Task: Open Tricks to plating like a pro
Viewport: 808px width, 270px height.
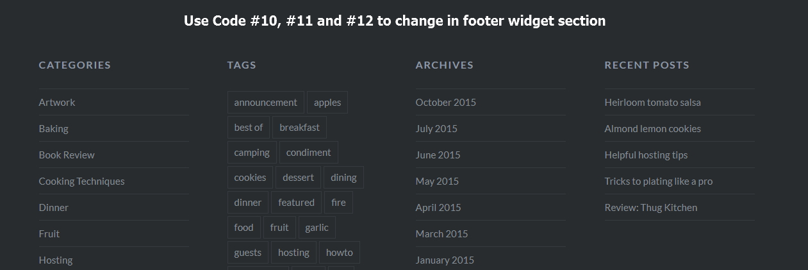Action: (x=658, y=181)
